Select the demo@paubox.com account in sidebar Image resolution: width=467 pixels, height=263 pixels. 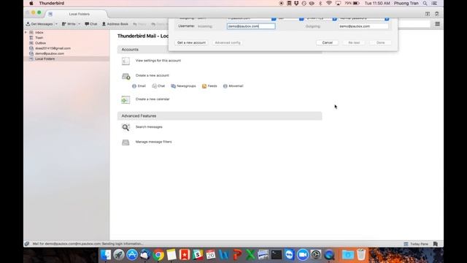coord(50,53)
